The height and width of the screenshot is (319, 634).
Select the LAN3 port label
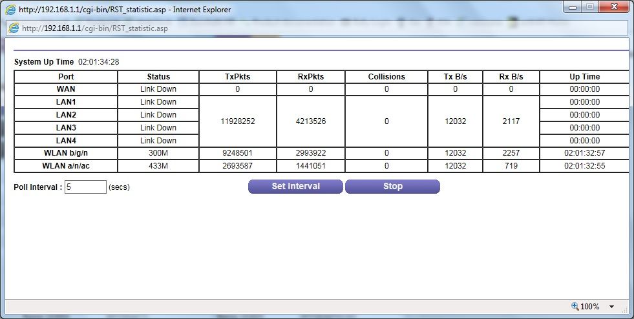pos(66,128)
